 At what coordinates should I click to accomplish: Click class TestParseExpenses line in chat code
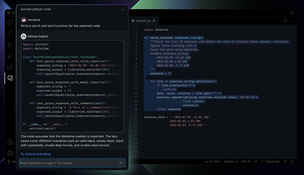tap(60, 57)
